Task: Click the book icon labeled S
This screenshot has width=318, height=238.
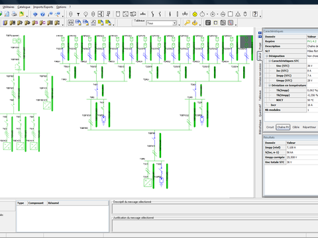Action: pyautogui.click(x=35, y=22)
